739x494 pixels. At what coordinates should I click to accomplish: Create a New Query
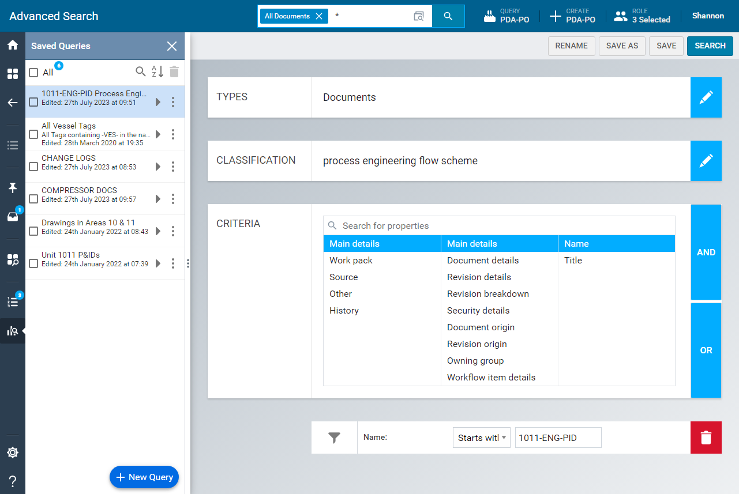click(144, 477)
